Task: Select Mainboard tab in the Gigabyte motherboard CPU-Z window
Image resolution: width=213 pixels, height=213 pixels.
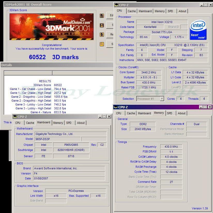Action: tap(44, 122)
